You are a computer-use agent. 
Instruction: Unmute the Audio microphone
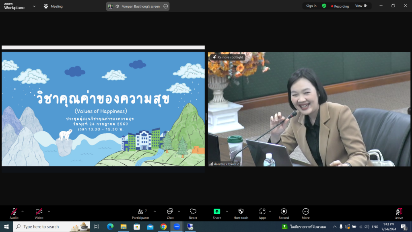[x=14, y=212]
